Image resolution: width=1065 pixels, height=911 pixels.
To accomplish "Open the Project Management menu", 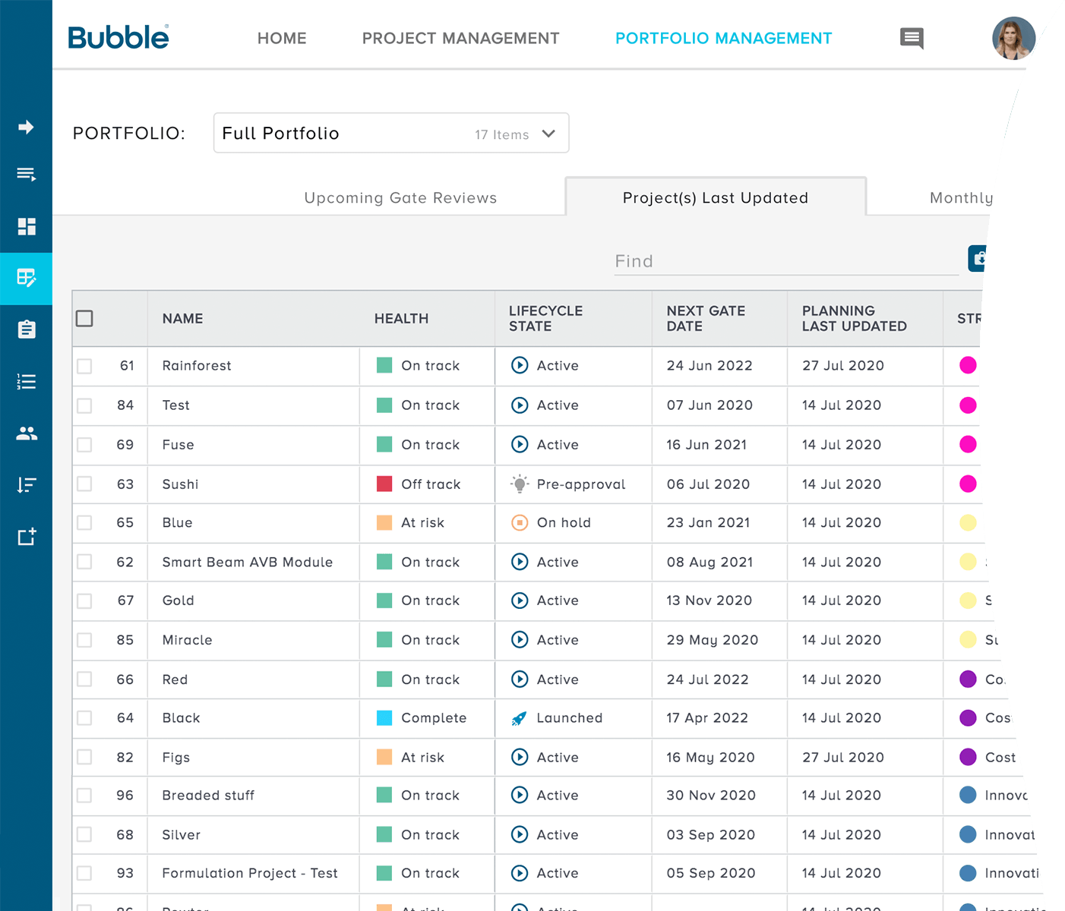I will [x=460, y=38].
